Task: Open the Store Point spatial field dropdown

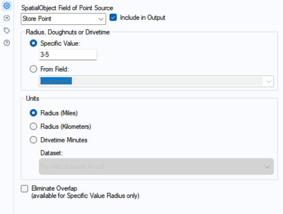Action: point(63,19)
